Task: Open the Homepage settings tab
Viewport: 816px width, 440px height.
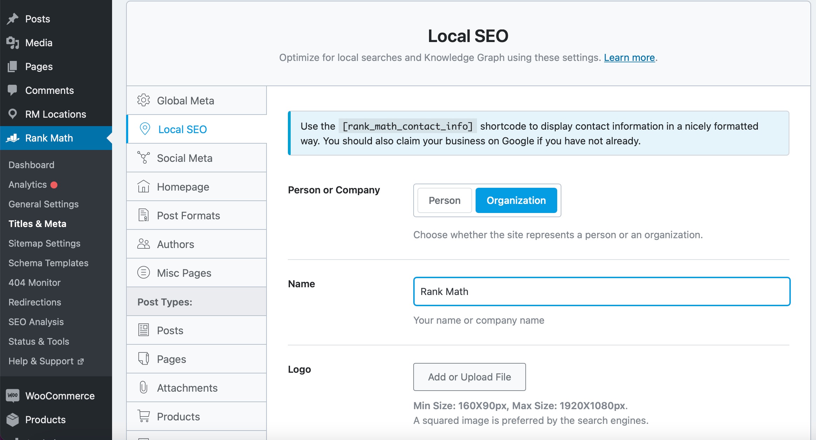Action: click(196, 186)
